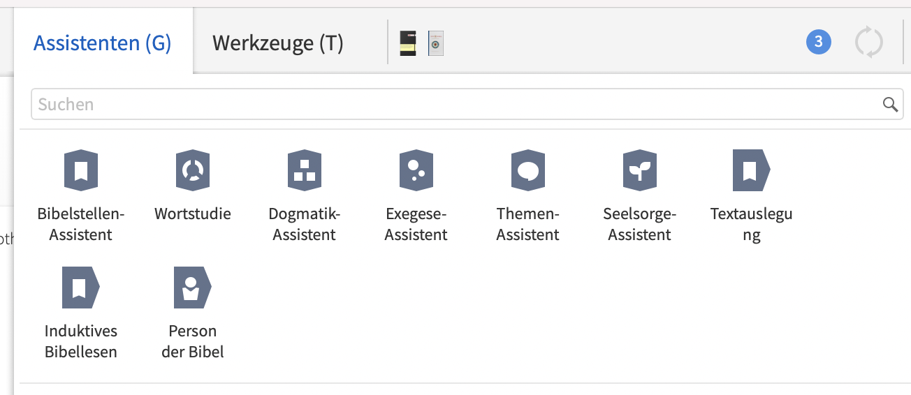911x395 pixels.
Task: Open the Themen-Assistent
Action: [x=528, y=170]
